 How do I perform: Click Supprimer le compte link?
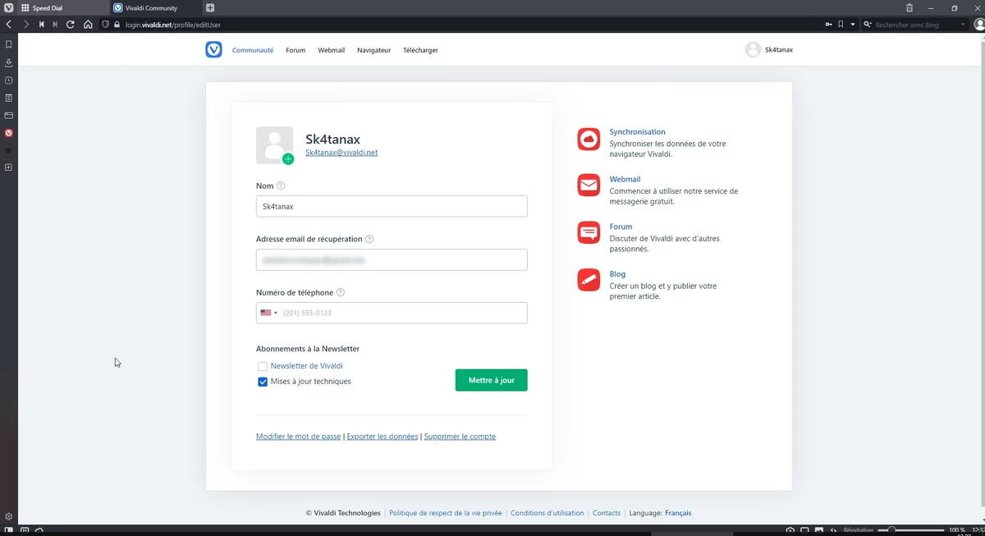460,437
